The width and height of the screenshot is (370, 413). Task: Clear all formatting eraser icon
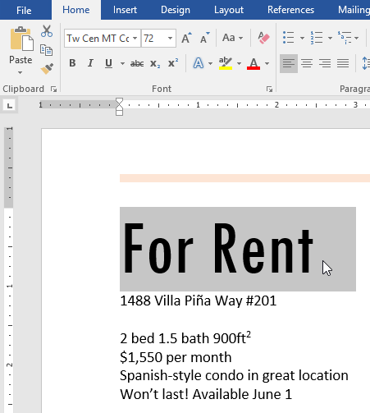click(x=263, y=38)
